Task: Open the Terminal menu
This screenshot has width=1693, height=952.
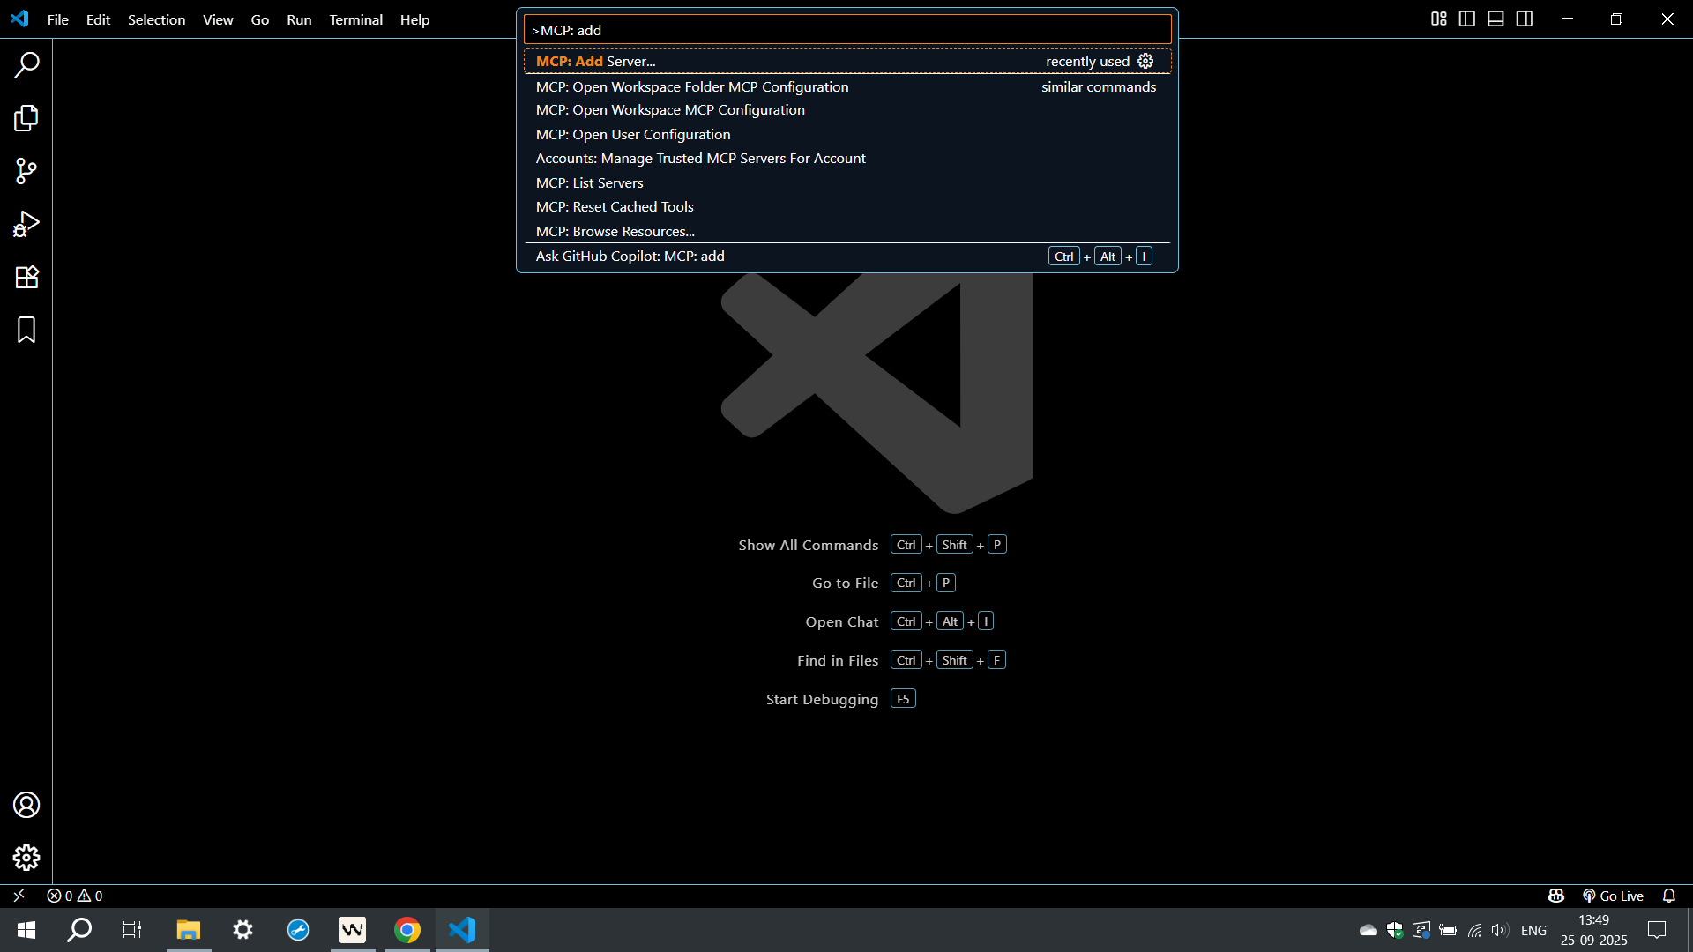Action: [x=355, y=19]
